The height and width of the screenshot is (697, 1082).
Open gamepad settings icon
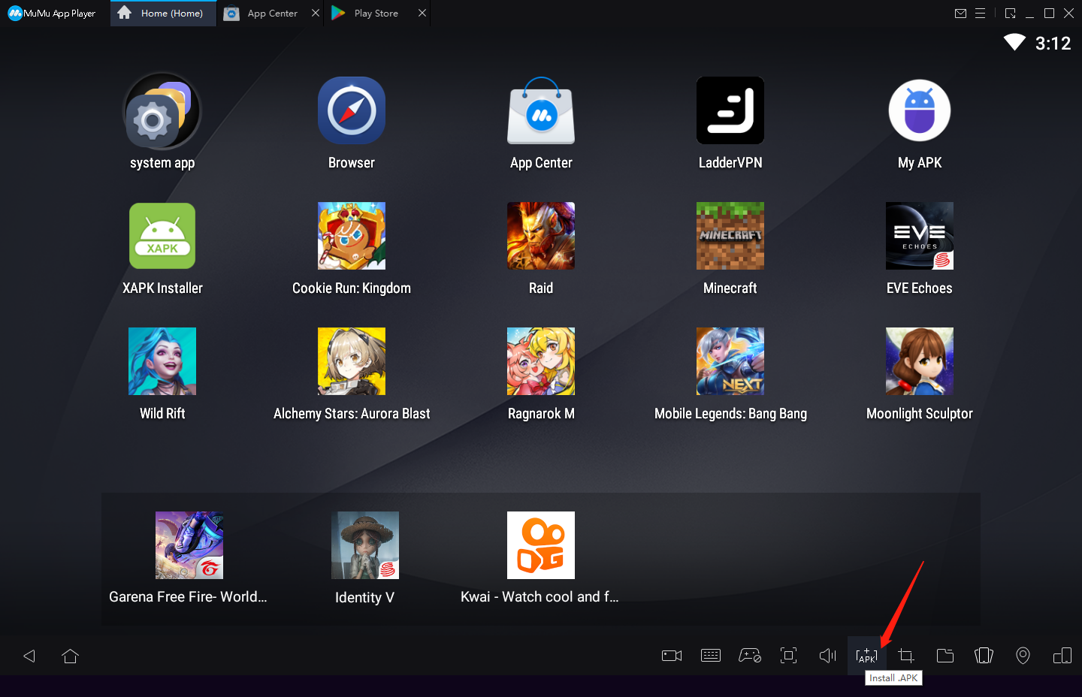(x=750, y=656)
